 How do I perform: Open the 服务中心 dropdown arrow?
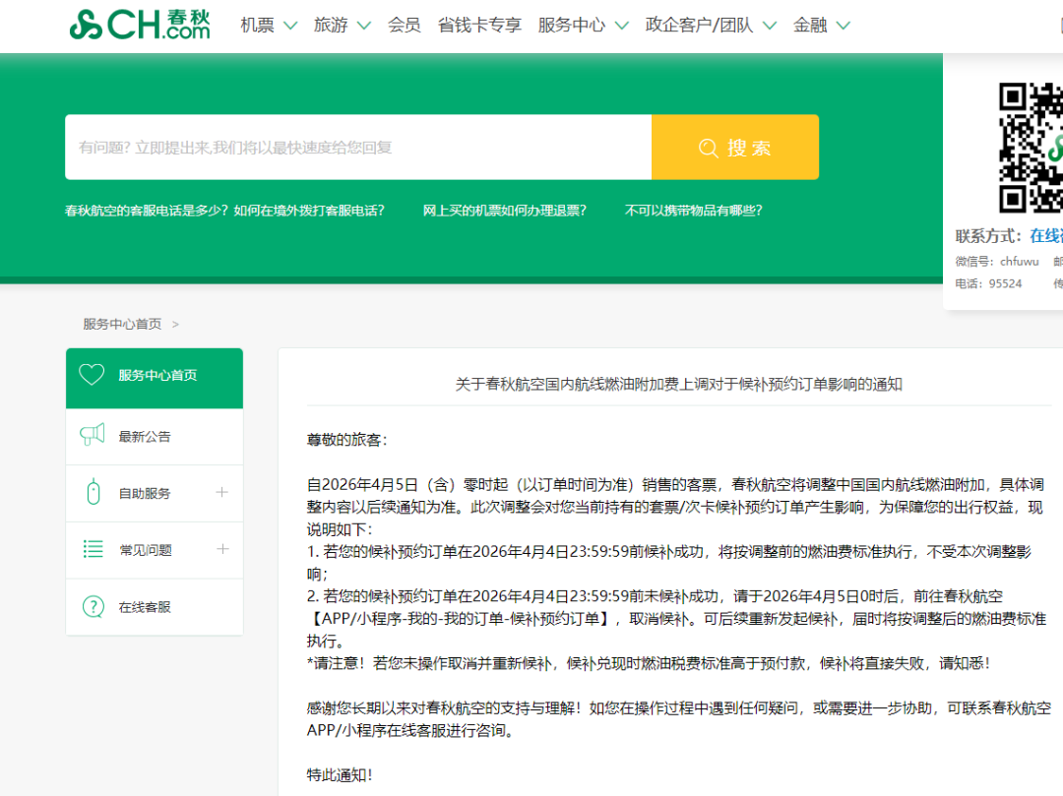click(x=620, y=25)
